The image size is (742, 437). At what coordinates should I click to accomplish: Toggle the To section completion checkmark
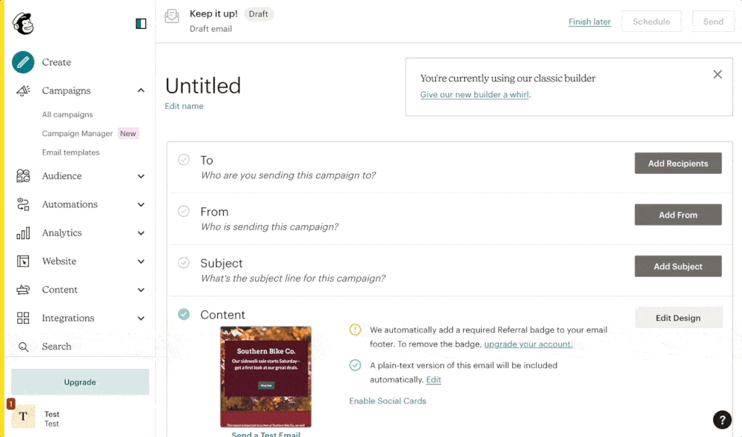(x=183, y=158)
